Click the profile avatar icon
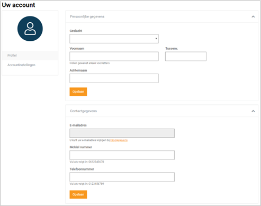The width and height of the screenshot is (261, 206). point(30,29)
